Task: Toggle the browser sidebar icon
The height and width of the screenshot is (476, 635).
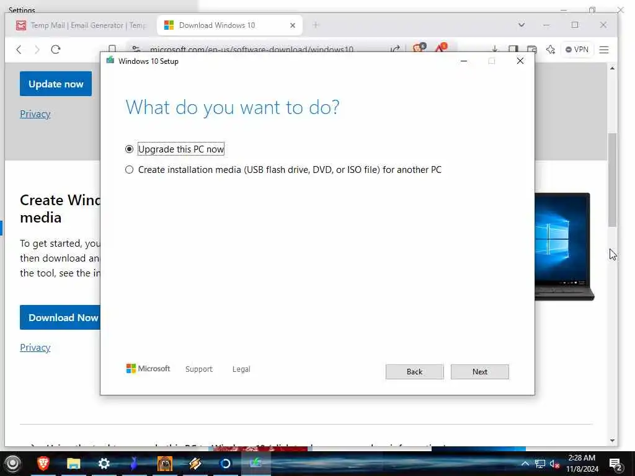Action: (x=513, y=49)
